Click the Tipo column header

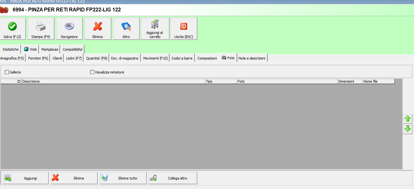coord(221,81)
